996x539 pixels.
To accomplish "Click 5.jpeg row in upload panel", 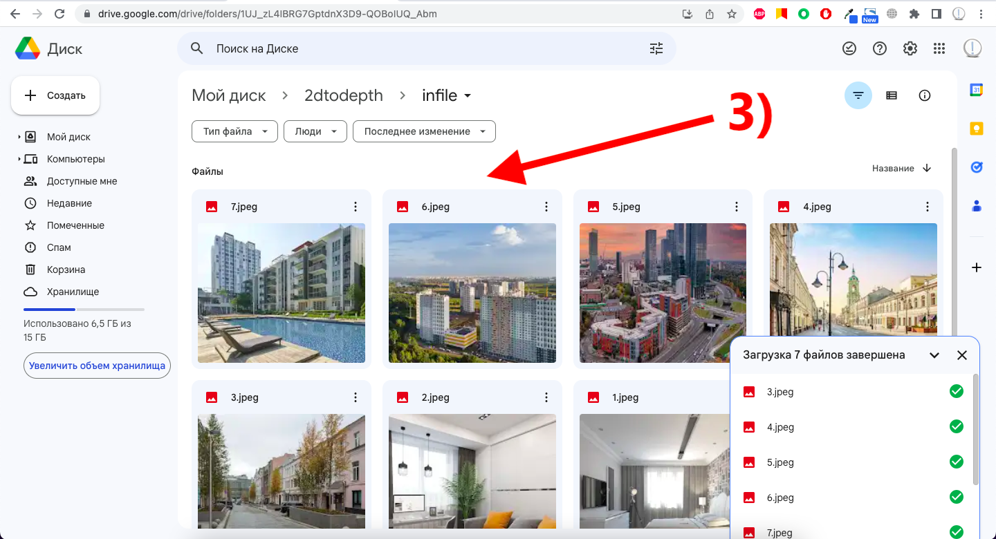I will click(851, 462).
